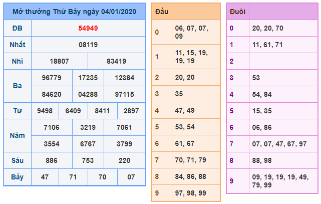Select Đầu row containing 70, 71, 79
This screenshot has width=321, height=204.
(x=195, y=160)
